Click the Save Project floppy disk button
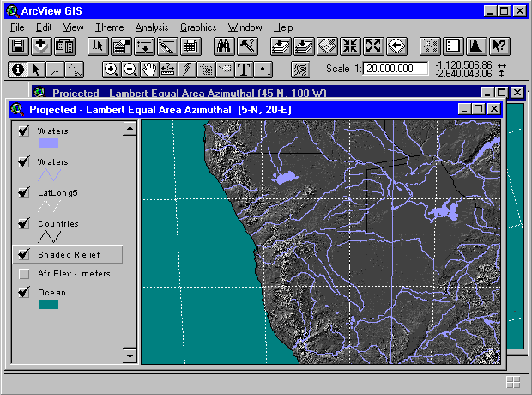532x395 pixels. click(x=18, y=46)
